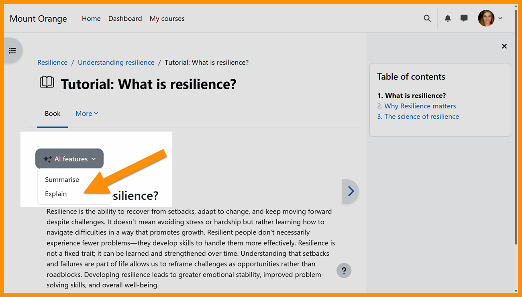This screenshot has height=297, width=522.
Task: Open the More tab dropdown
Action: [x=87, y=114]
